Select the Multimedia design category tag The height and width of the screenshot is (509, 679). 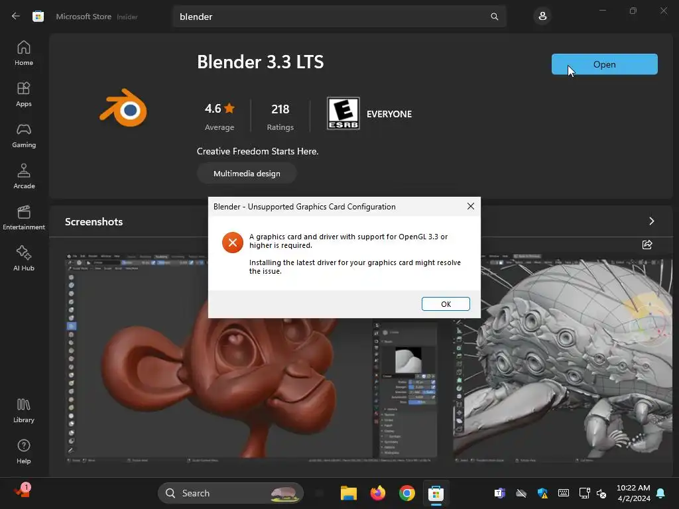[x=247, y=173]
